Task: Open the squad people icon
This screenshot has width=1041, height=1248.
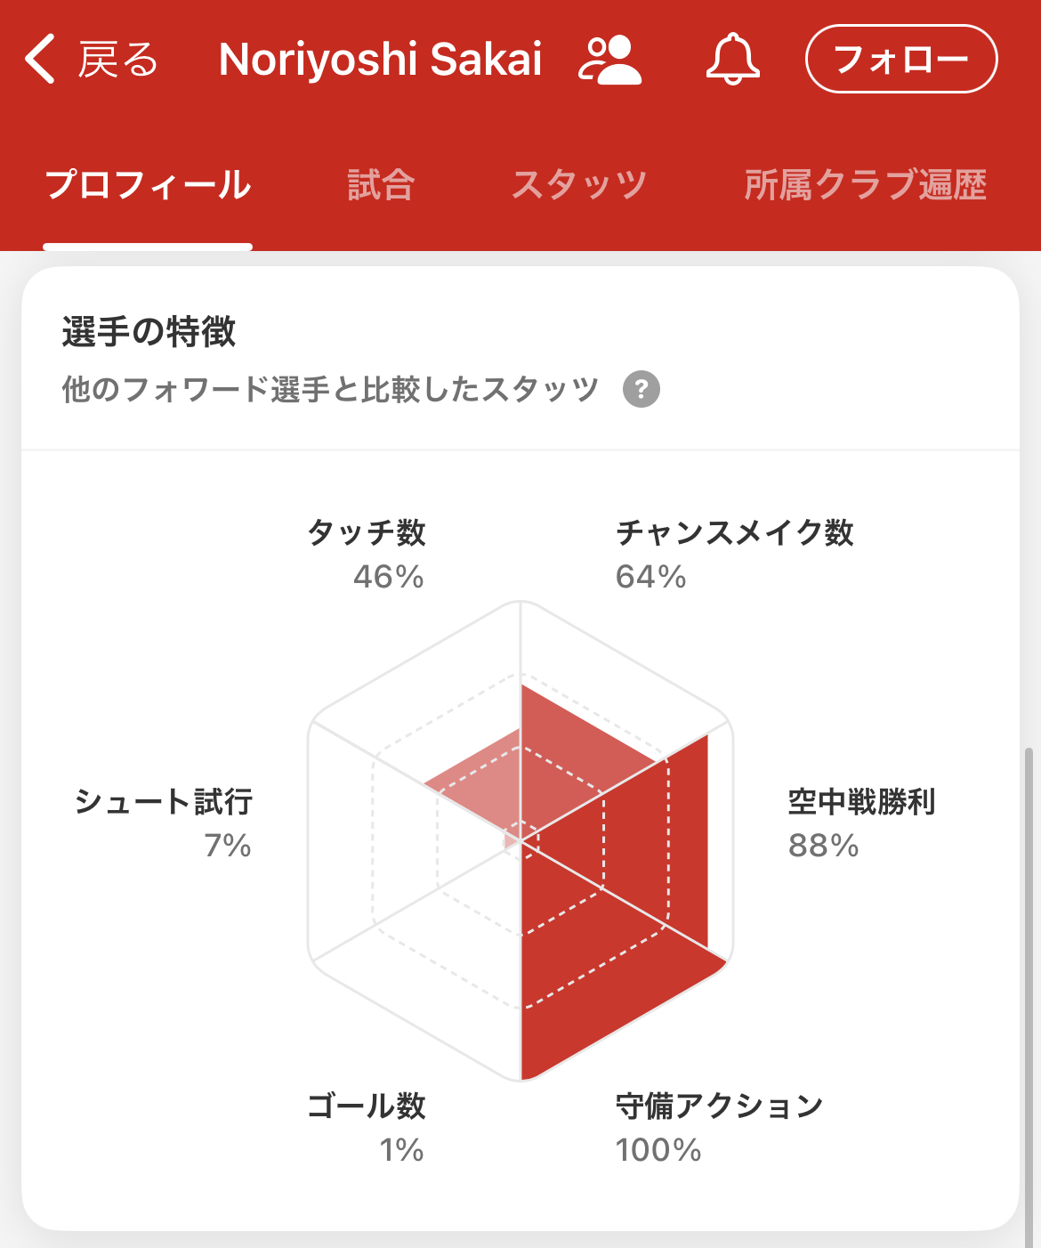Action: pyautogui.click(x=609, y=60)
